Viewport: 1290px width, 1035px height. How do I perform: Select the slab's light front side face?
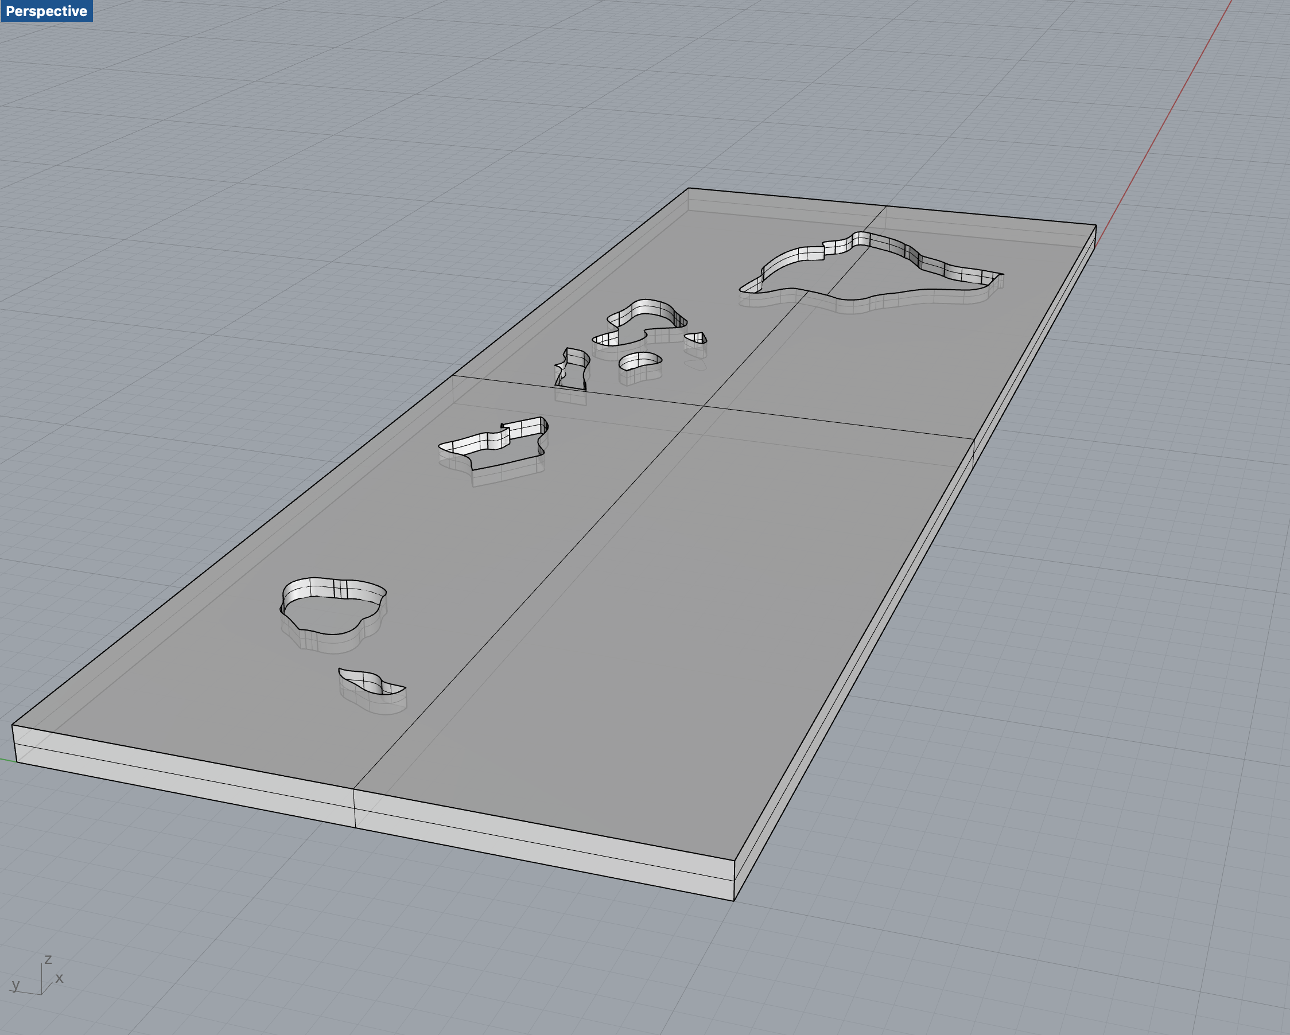374,812
